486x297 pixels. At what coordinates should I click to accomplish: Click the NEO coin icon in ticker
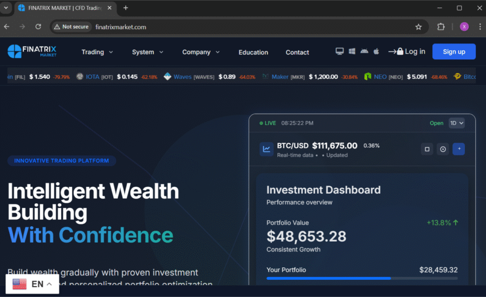(368, 77)
